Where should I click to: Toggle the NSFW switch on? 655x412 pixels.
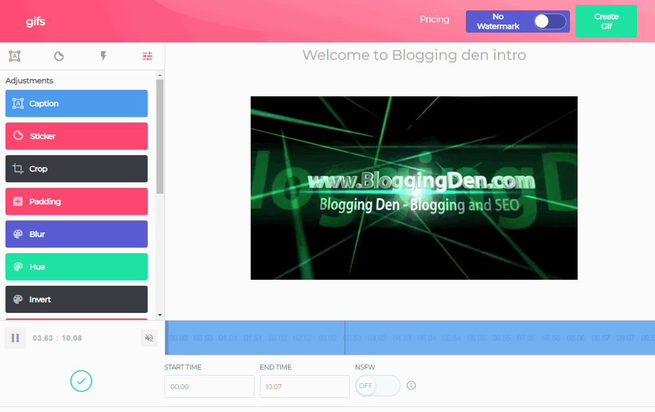(x=378, y=386)
